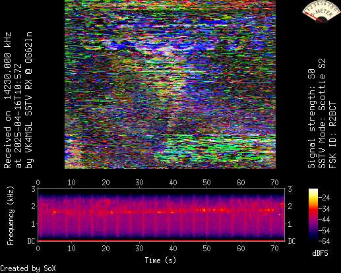The height and width of the screenshot is (273, 341).
Task: Click the SSTV Mode: Scottie S2 label
Action: coord(322,113)
